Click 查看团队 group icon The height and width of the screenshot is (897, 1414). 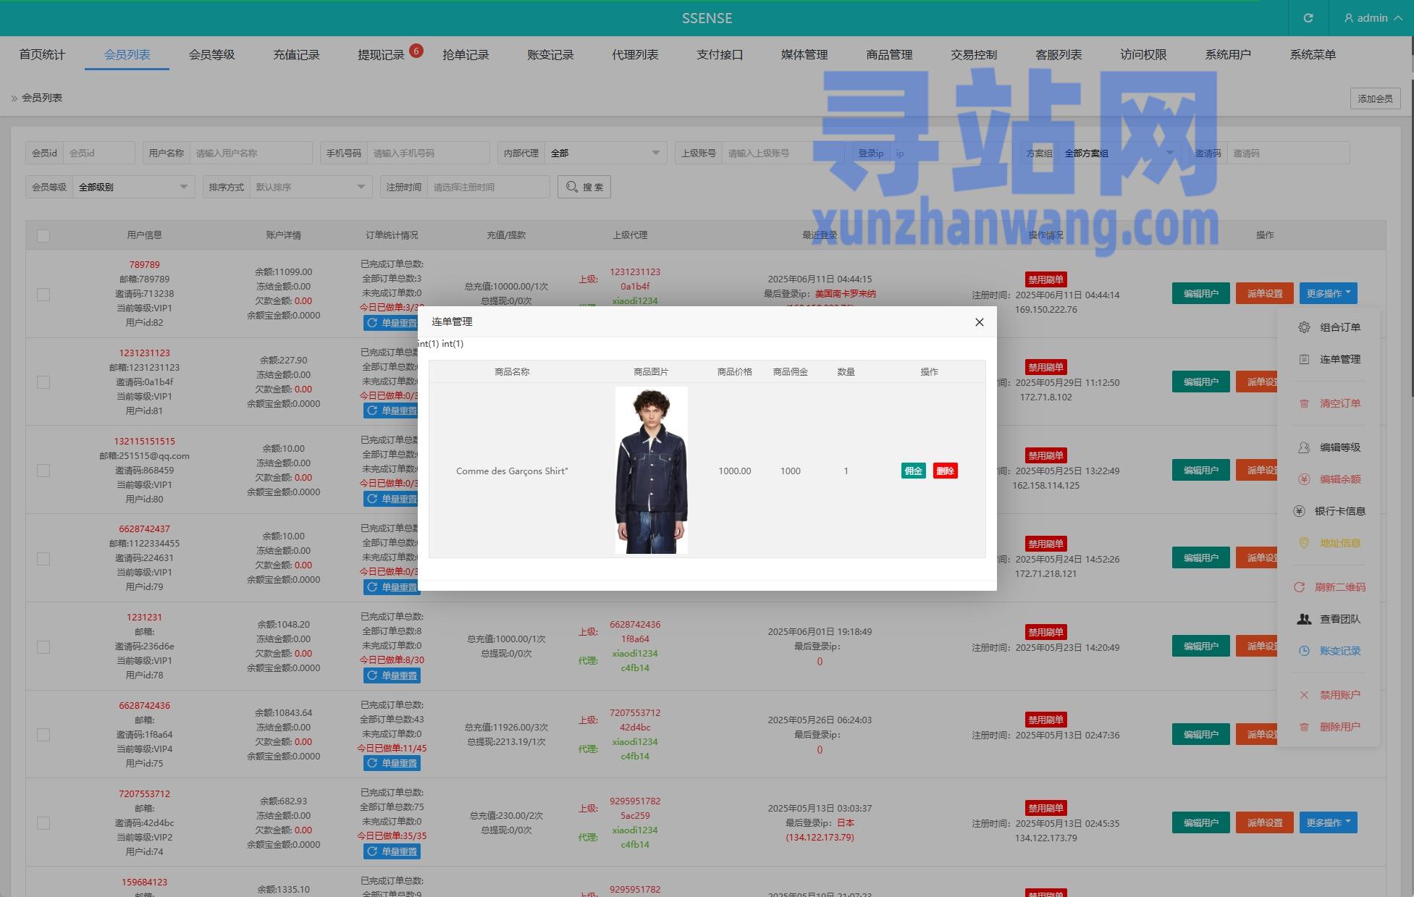pyautogui.click(x=1304, y=619)
